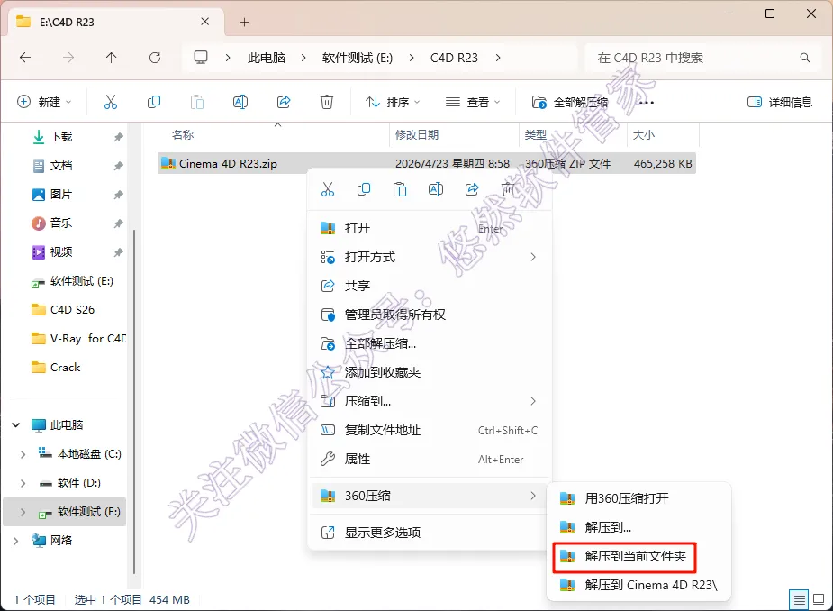Viewport: 833px width, 611px height.
Task: Open the C4D S26 folder in the sidebar
Action: tap(72, 309)
